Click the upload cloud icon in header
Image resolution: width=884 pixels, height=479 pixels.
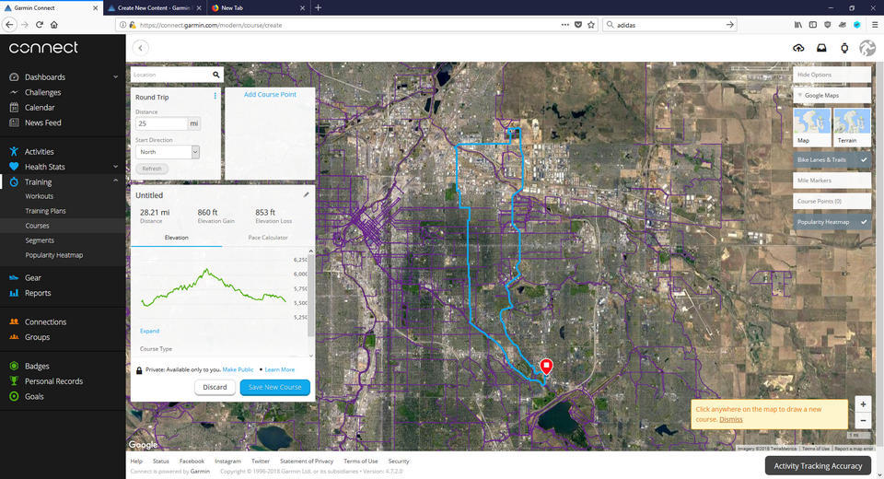[797, 48]
